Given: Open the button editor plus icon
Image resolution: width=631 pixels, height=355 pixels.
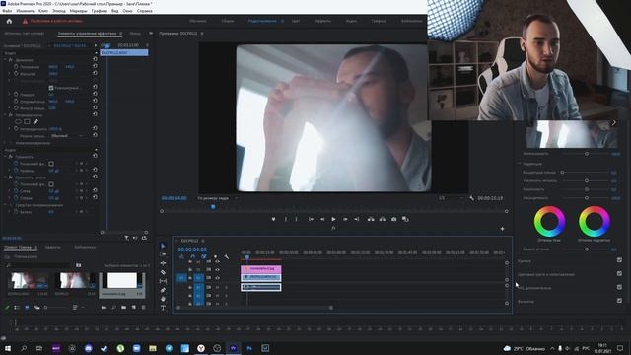Looking at the screenshot, I should point(502,229).
